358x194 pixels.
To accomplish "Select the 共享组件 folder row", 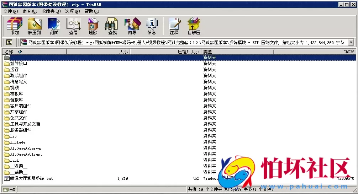I will tap(179, 112).
